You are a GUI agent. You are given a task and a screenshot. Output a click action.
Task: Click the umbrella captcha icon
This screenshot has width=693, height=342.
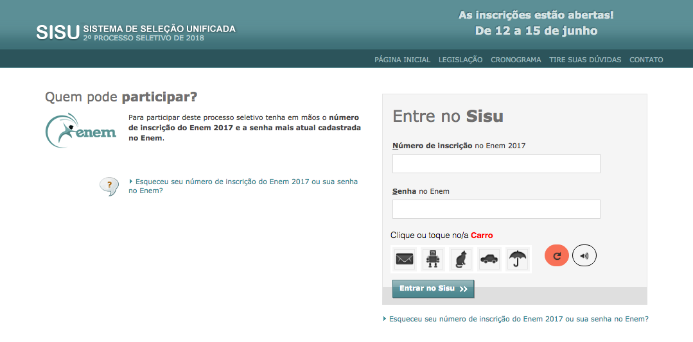[517, 259]
